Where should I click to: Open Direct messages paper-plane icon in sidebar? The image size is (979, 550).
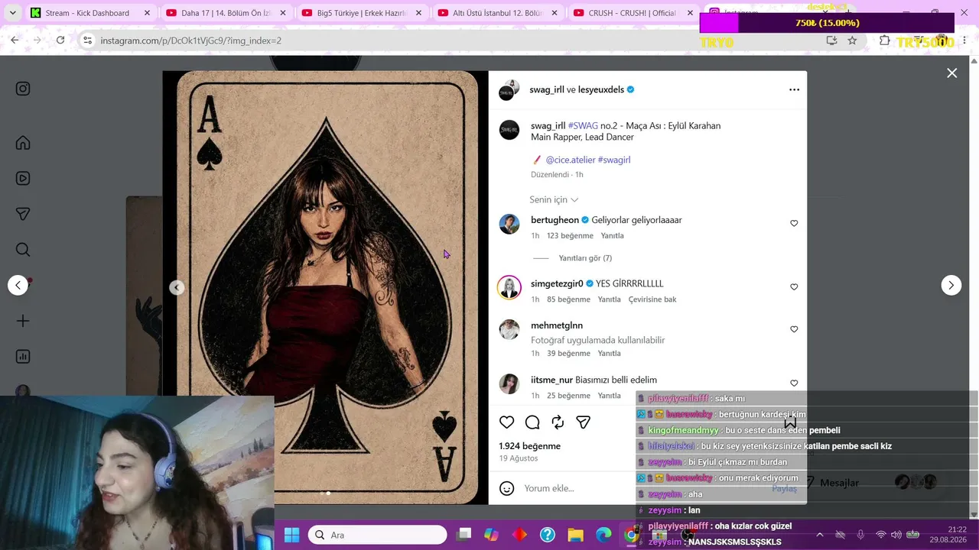point(23,215)
